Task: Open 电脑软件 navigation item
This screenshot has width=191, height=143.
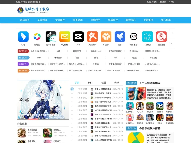Action: (x=113, y=20)
